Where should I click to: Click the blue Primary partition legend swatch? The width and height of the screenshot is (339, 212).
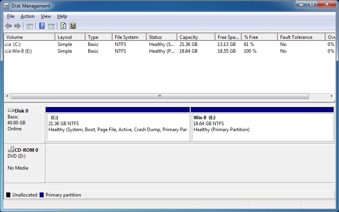tap(41, 195)
